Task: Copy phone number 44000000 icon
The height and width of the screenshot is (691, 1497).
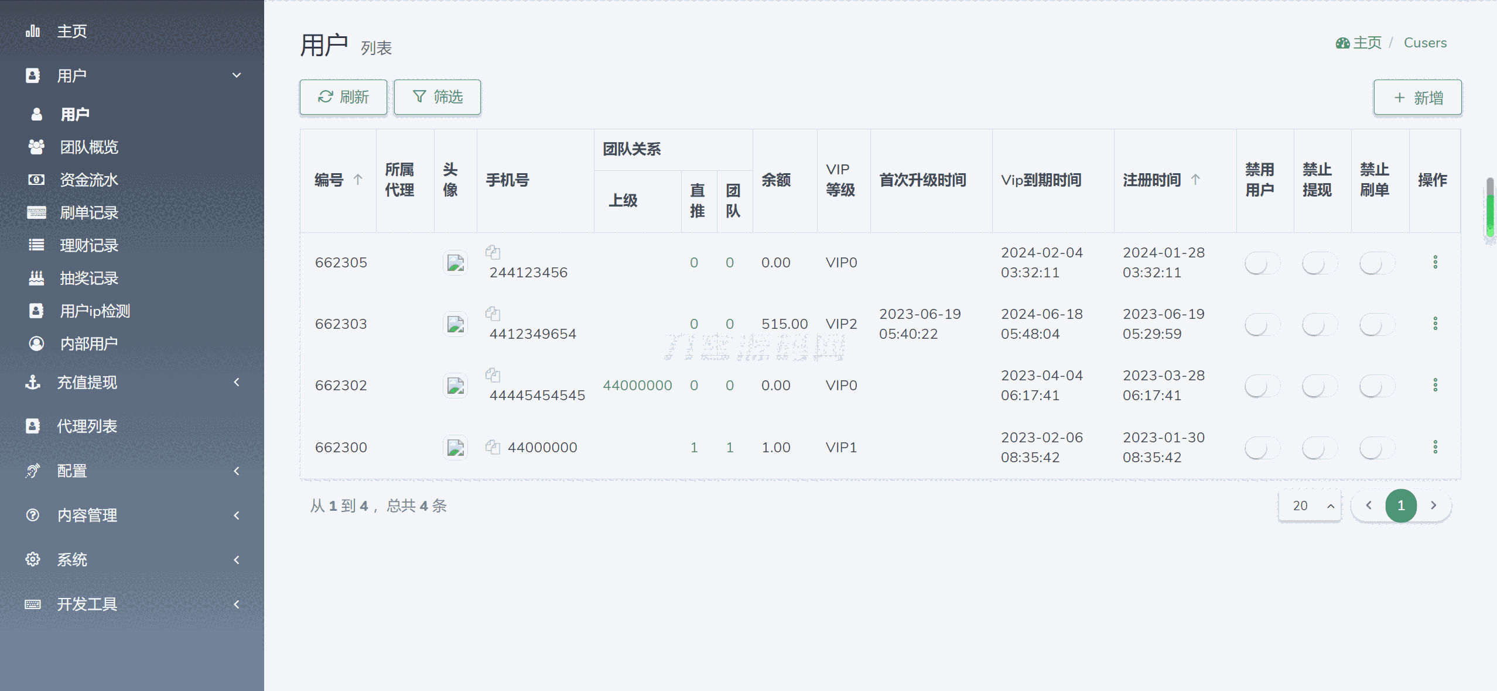Action: click(493, 447)
